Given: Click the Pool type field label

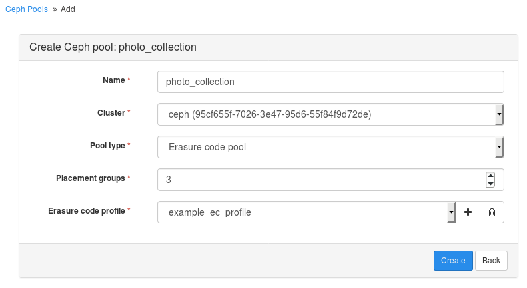Looking at the screenshot, I should [107, 146].
